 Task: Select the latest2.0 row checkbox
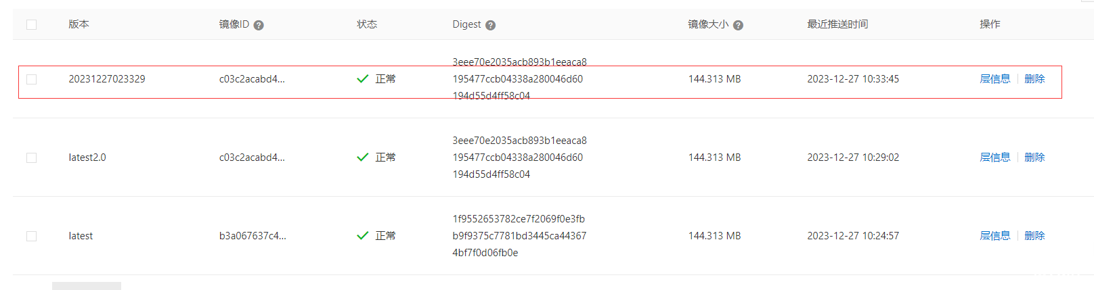point(31,158)
